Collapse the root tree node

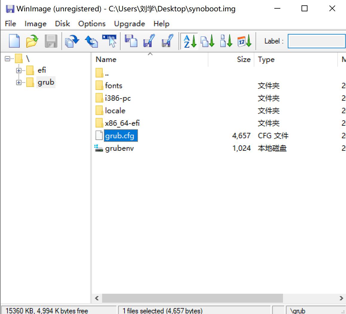coord(7,59)
